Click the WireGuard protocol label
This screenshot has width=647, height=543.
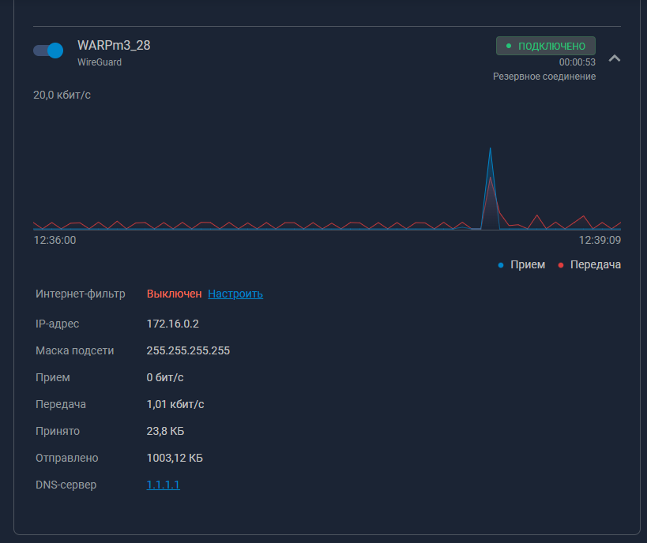100,62
